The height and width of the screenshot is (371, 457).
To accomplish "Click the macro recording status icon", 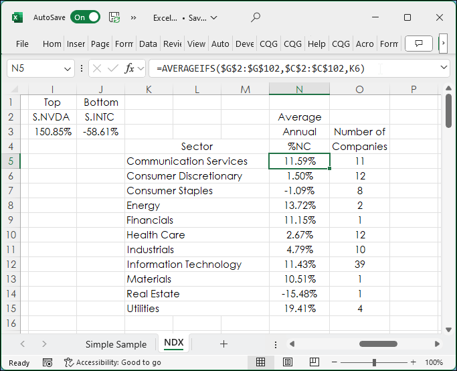I will pos(48,362).
